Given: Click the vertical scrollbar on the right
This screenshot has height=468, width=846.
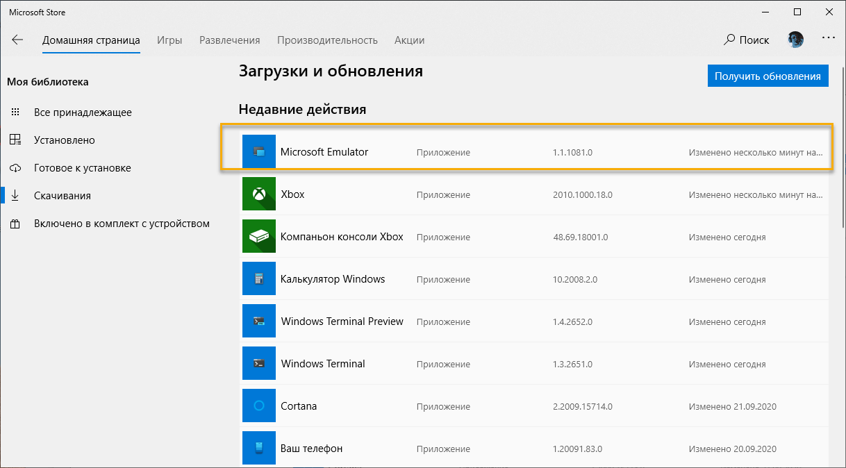Looking at the screenshot, I should 843,160.
